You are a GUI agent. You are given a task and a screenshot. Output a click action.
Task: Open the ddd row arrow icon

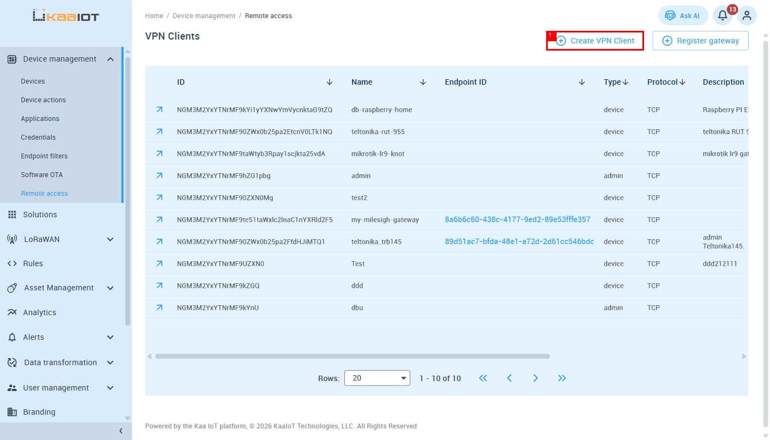click(x=159, y=285)
